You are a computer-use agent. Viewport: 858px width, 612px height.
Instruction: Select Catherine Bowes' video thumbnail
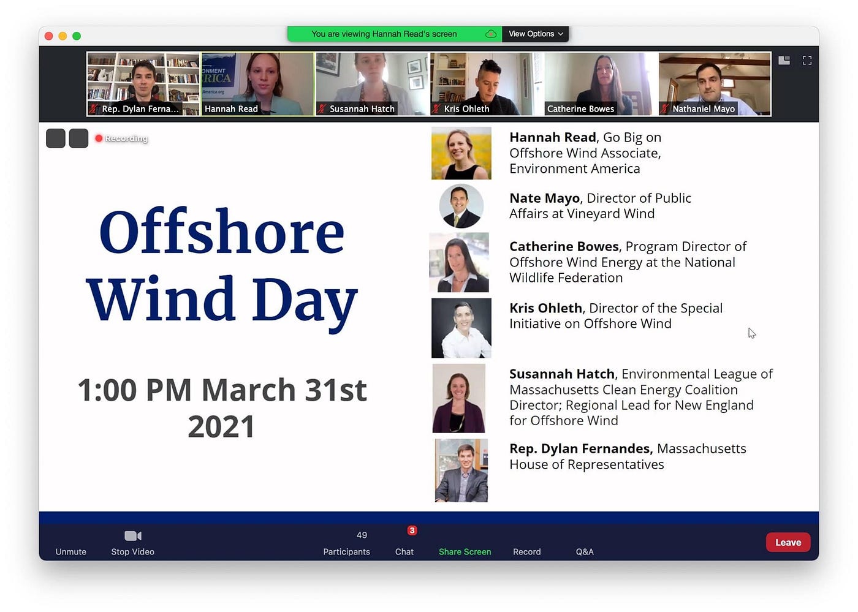pyautogui.click(x=601, y=84)
